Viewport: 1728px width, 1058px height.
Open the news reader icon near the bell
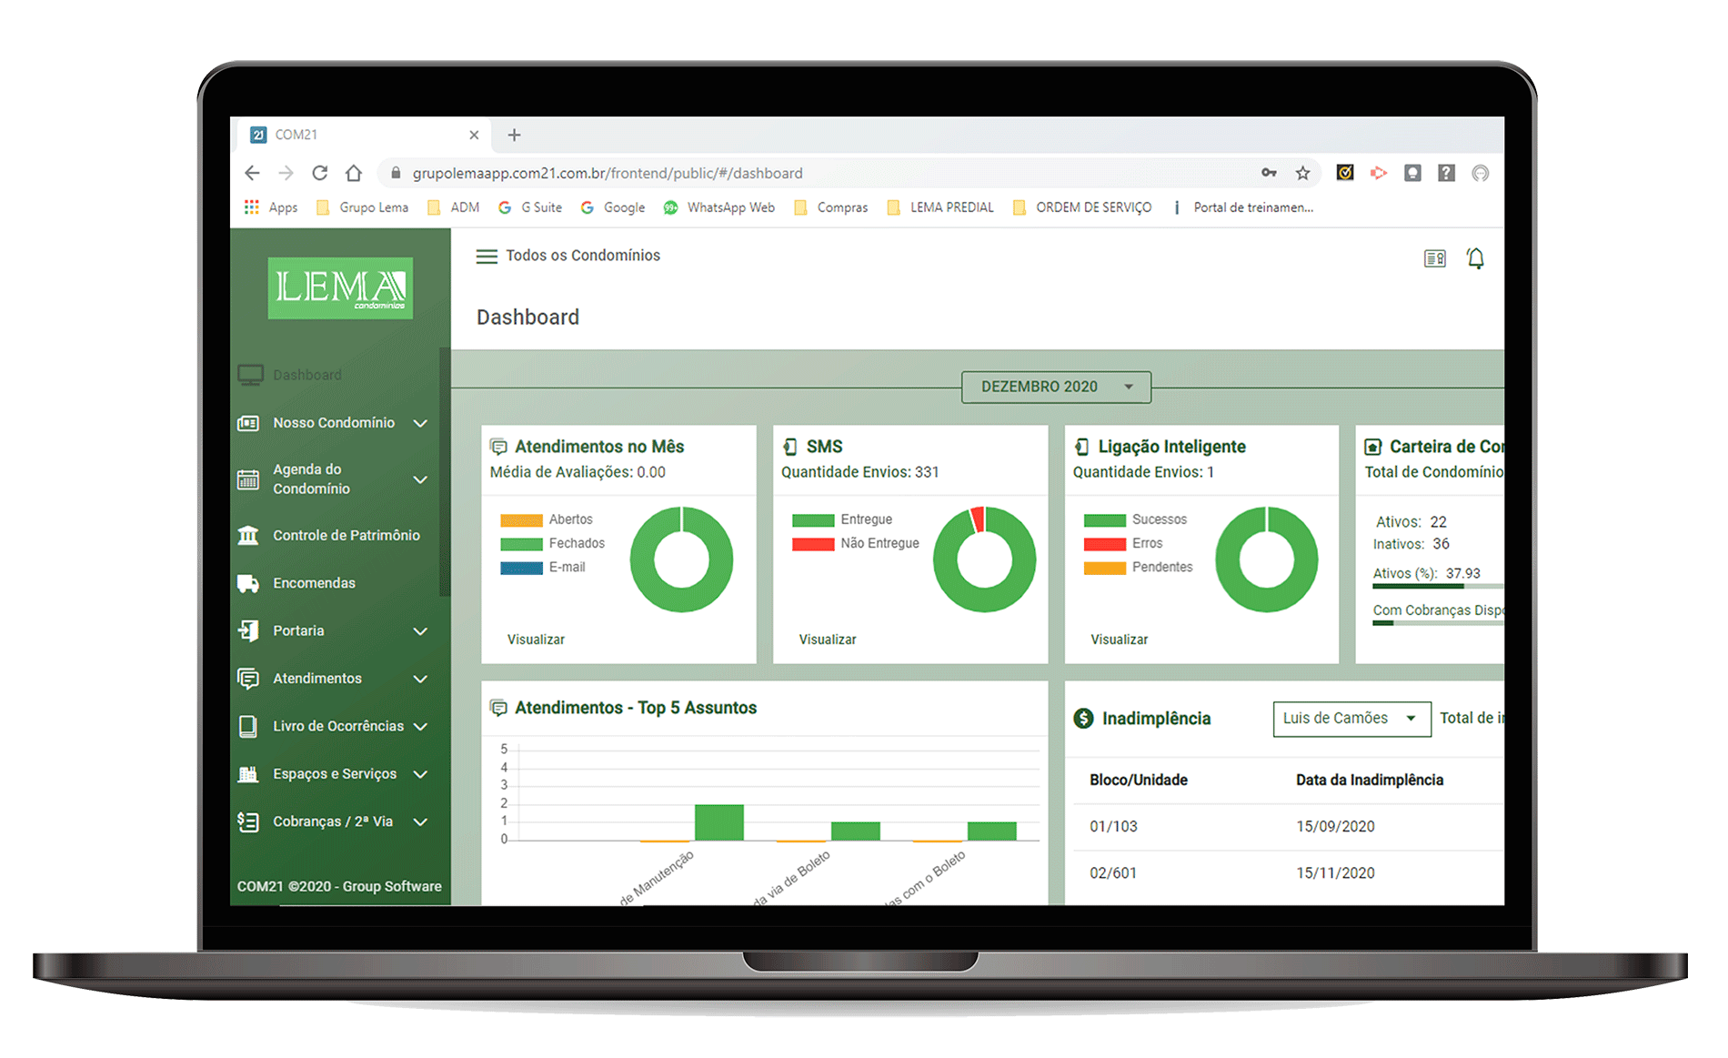[x=1434, y=259]
